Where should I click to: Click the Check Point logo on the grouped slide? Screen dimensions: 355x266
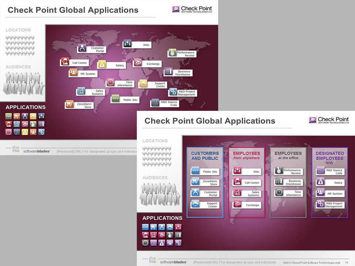click(329, 120)
